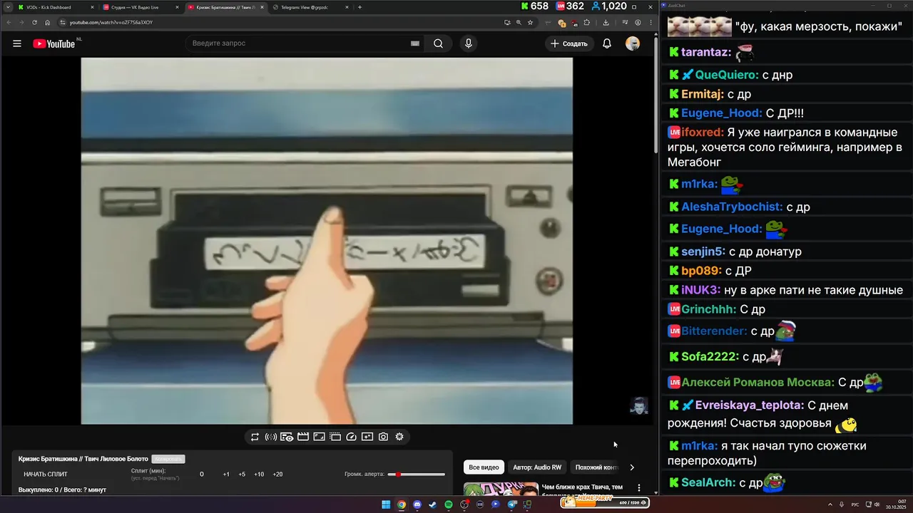Click 'Алексей Романов Москва' chat name

(x=758, y=382)
